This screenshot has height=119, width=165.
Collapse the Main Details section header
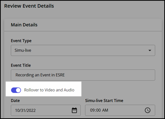pyautogui.click(x=83, y=25)
